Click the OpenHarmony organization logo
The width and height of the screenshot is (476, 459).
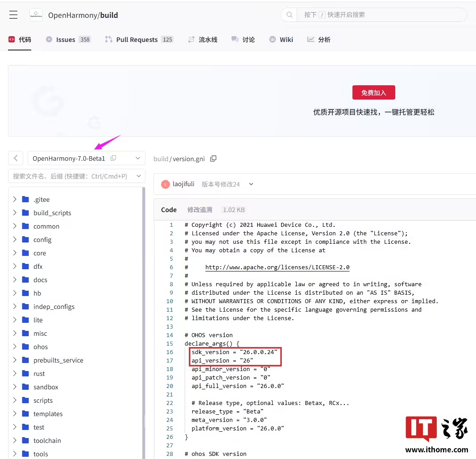pos(36,15)
